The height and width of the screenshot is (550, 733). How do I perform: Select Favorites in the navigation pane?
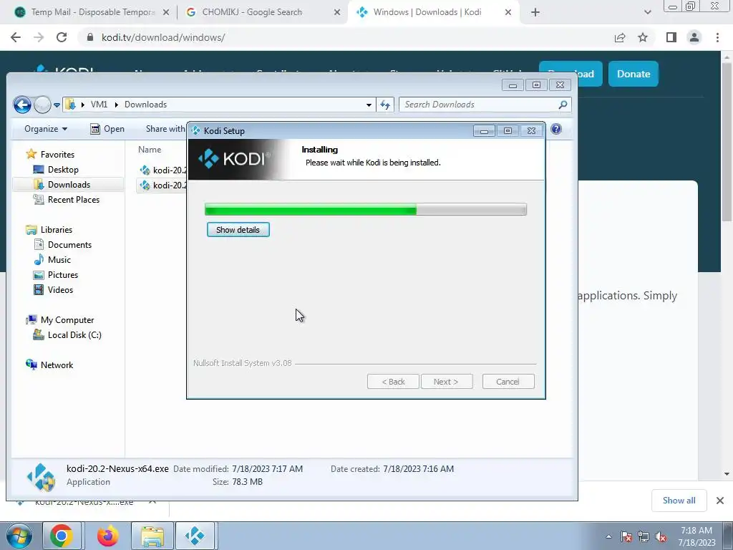click(50, 155)
